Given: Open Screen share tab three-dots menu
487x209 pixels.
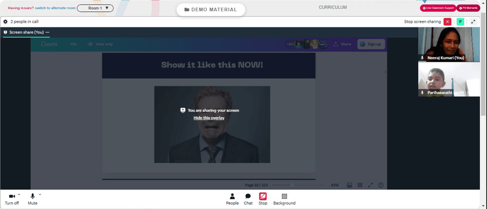Looking at the screenshot, I should click(x=48, y=32).
